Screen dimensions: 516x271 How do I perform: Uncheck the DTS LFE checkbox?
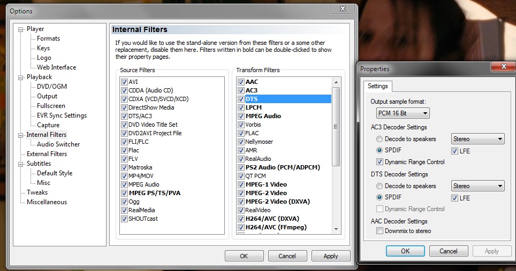tap(454, 198)
